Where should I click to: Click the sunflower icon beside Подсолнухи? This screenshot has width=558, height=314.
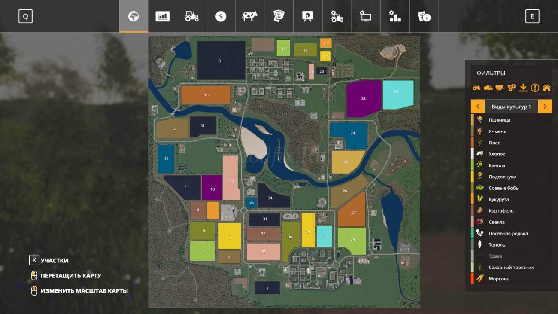[480, 177]
